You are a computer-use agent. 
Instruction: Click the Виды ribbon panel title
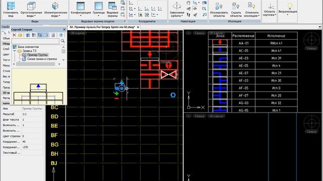click(x=35, y=21)
